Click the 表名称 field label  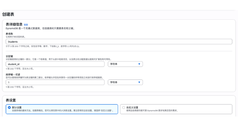pos(9,34)
